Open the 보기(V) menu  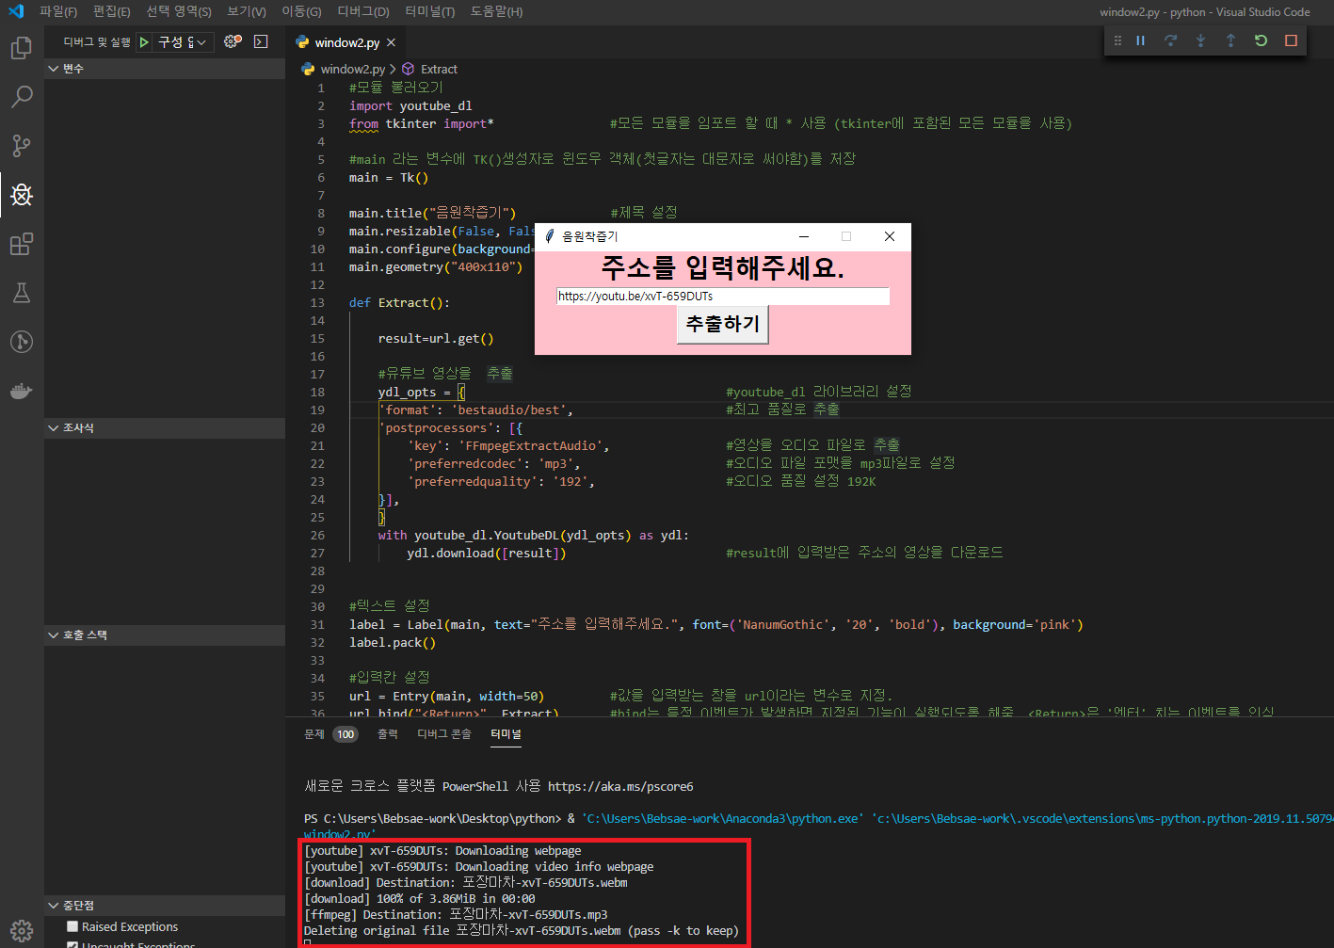tap(247, 11)
